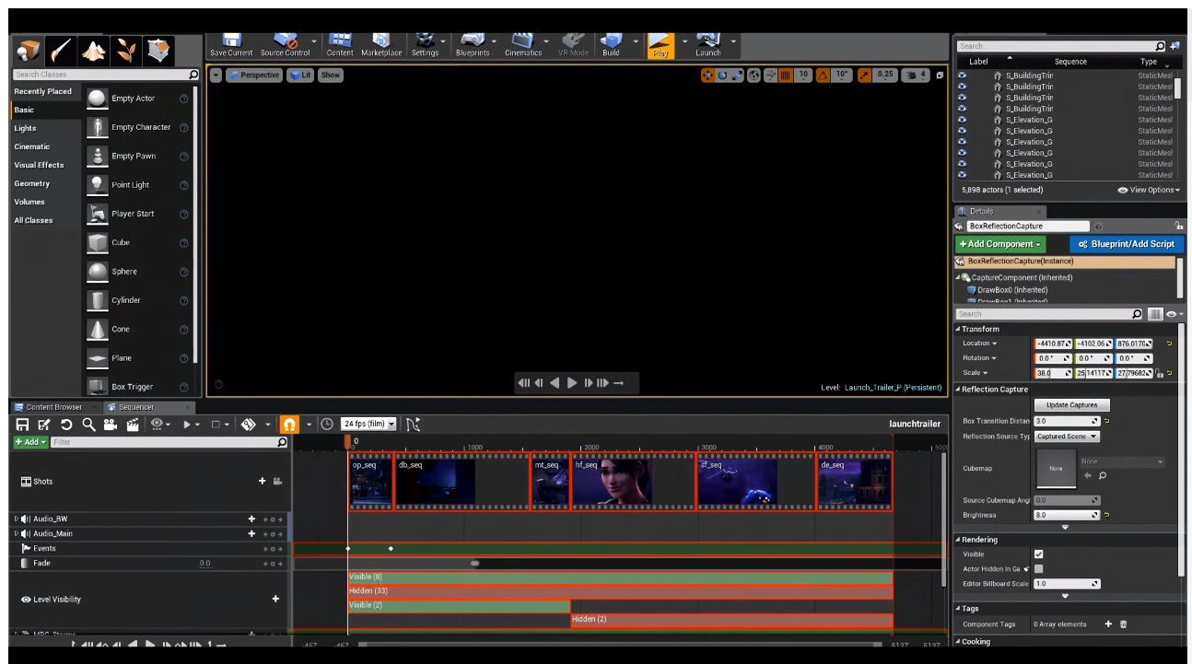The width and height of the screenshot is (1192, 664).
Task: Click the Fade track slider key
Action: 475,563
